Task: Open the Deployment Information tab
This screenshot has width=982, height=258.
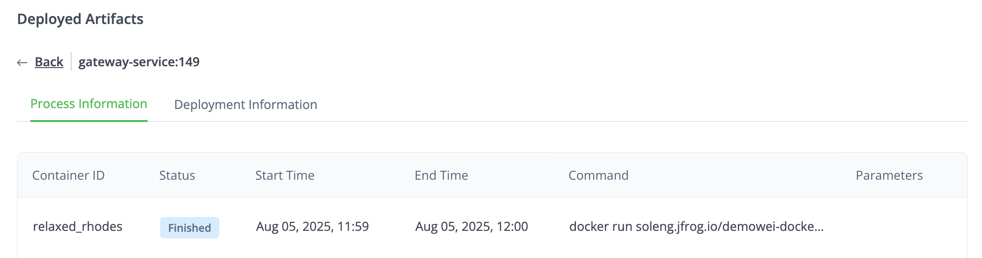Action: point(245,105)
